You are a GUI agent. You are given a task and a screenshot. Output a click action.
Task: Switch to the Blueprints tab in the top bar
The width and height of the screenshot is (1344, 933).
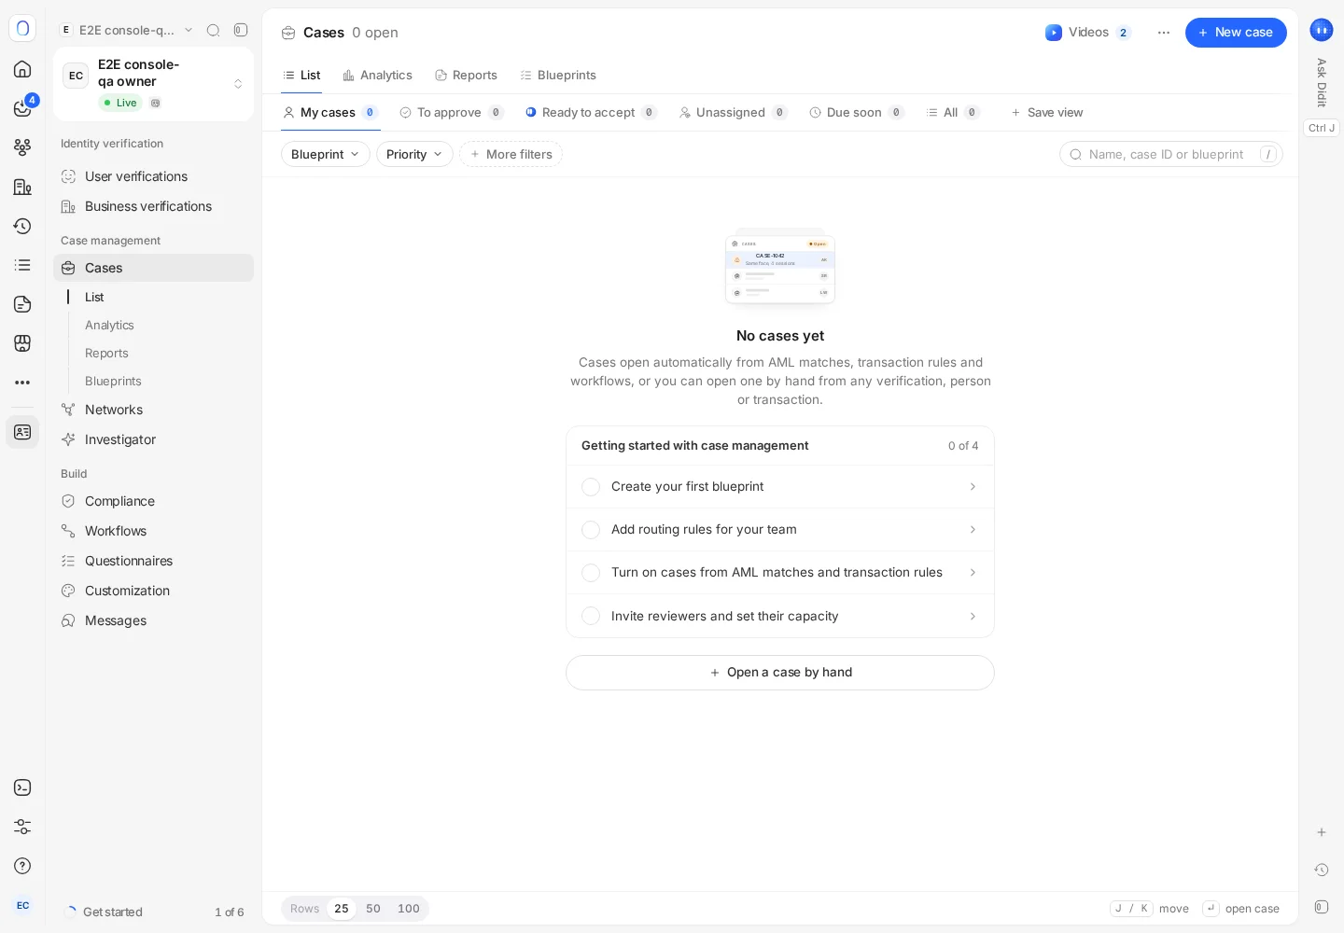pos(557,76)
